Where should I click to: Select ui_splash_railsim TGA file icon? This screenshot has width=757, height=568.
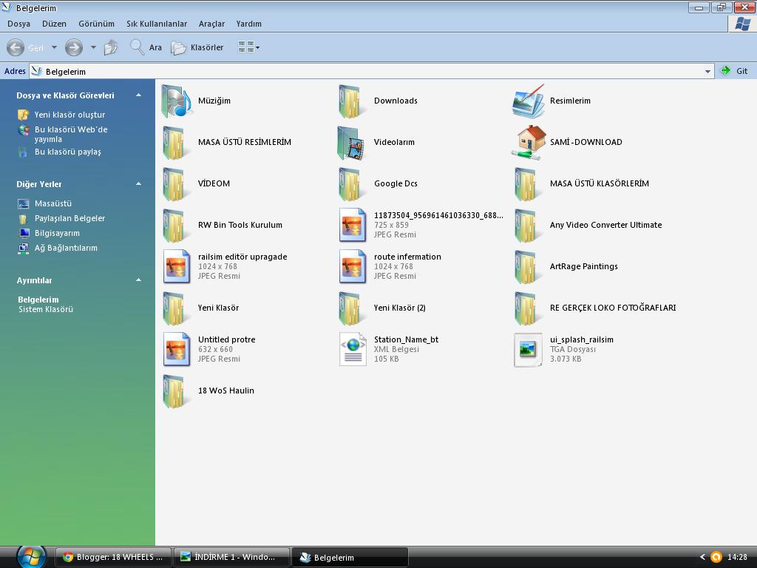coord(528,350)
